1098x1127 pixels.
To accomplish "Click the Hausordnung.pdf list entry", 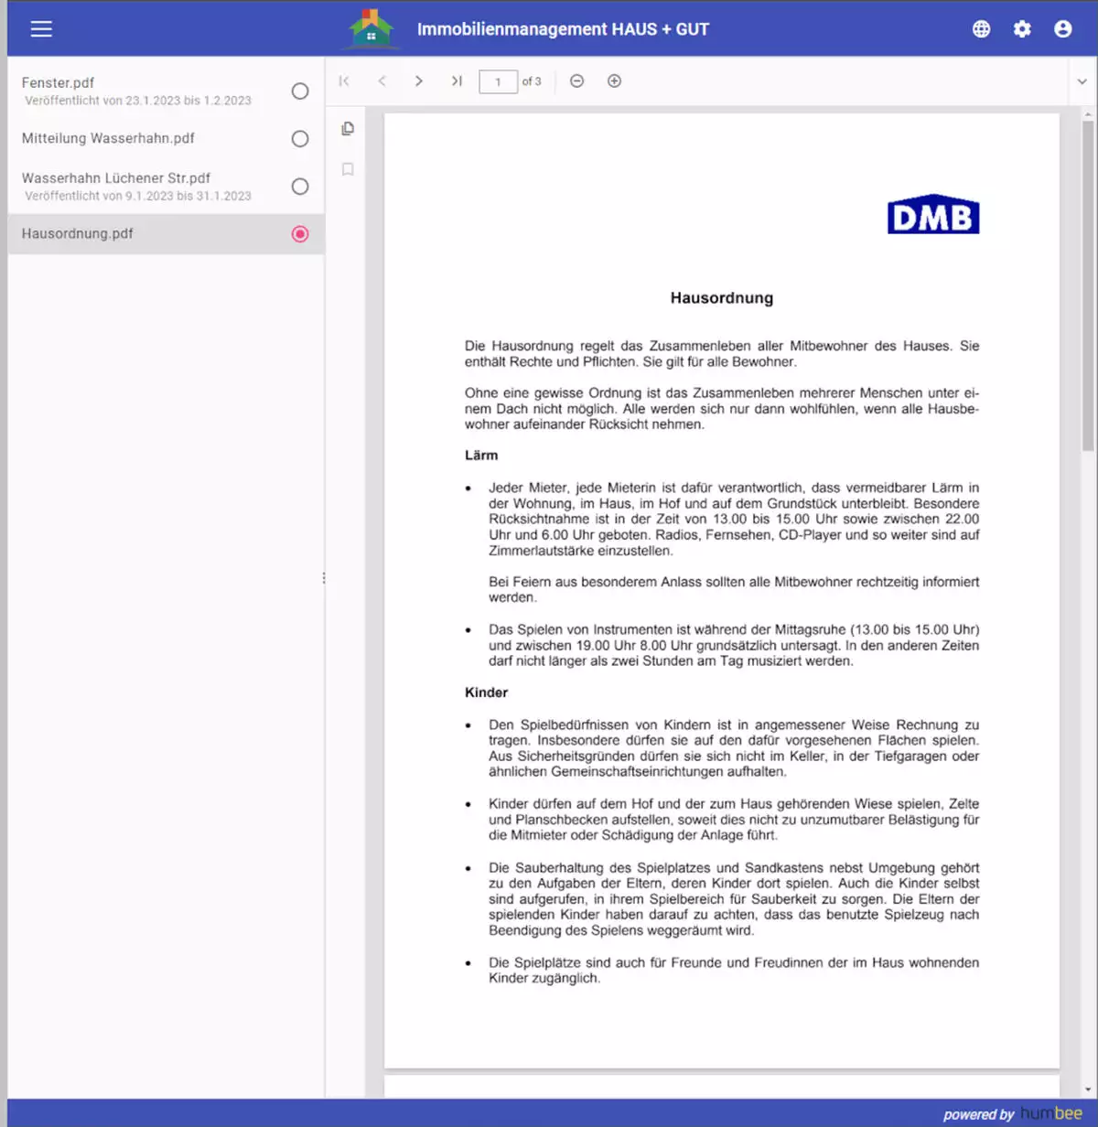I will pos(78,234).
